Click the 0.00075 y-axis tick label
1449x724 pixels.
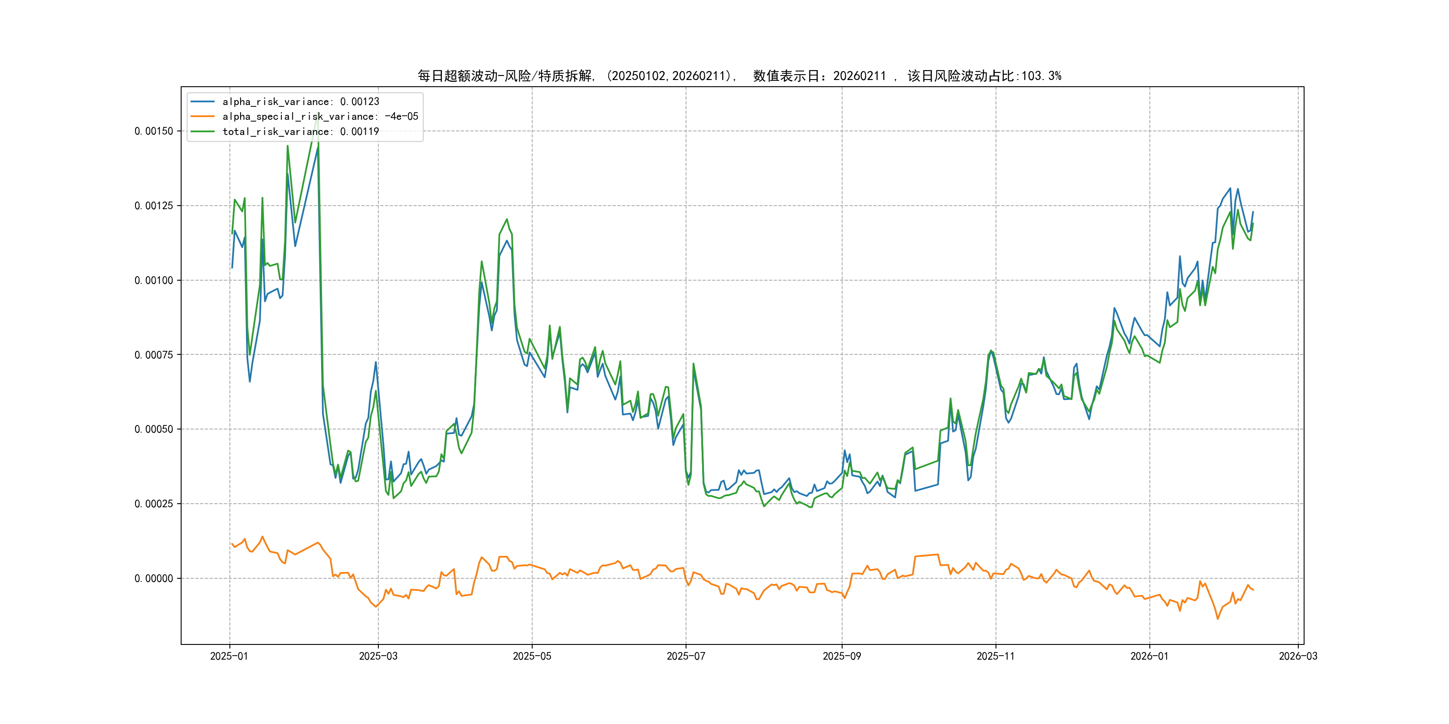(x=153, y=355)
